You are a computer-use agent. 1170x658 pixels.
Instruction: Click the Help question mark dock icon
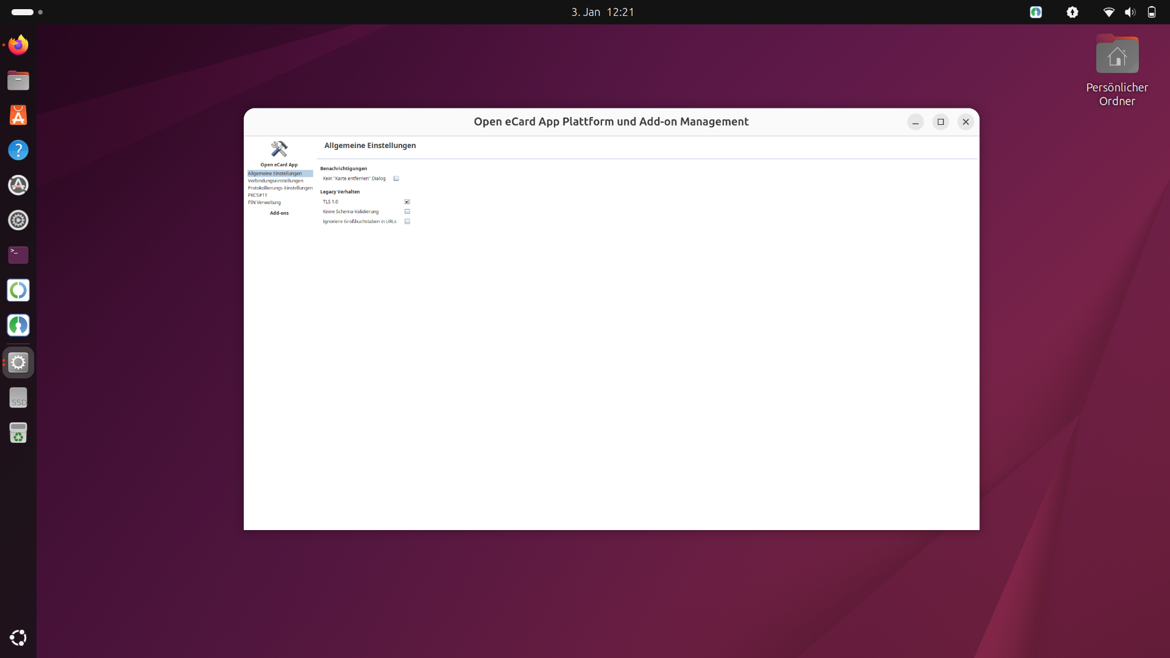coord(18,150)
